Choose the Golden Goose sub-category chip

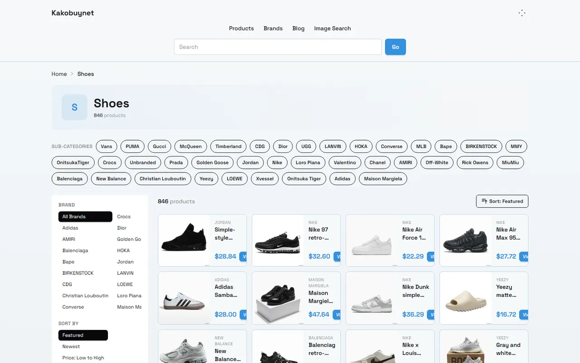coord(213,162)
